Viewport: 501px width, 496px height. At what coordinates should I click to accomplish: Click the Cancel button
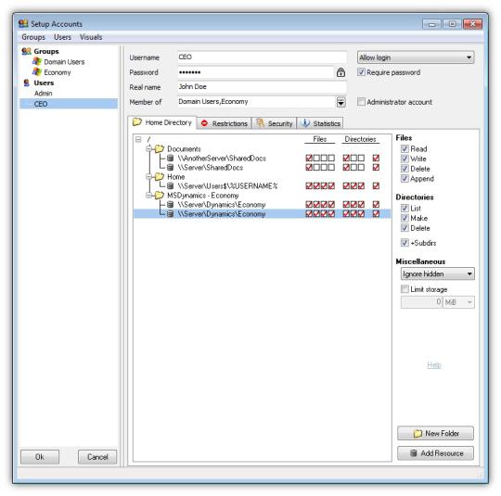pos(97,457)
